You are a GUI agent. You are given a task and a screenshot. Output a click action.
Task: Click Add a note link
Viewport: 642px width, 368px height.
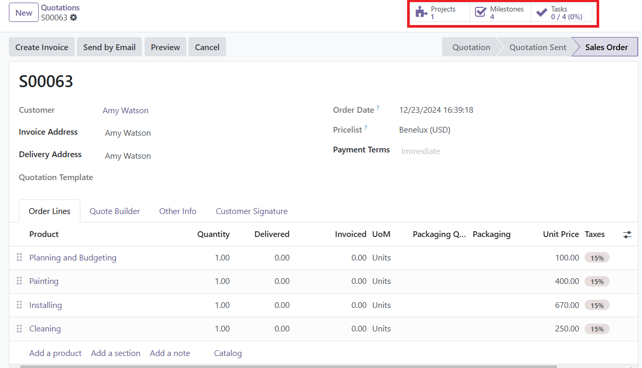(170, 353)
